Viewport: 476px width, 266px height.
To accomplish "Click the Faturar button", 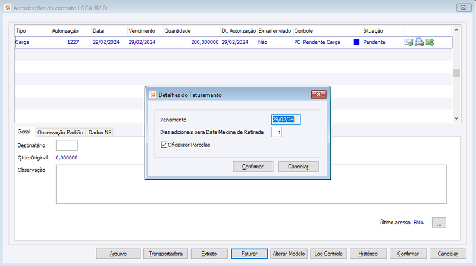I will coord(249,254).
